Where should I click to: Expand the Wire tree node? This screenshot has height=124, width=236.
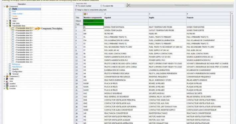[4, 81]
